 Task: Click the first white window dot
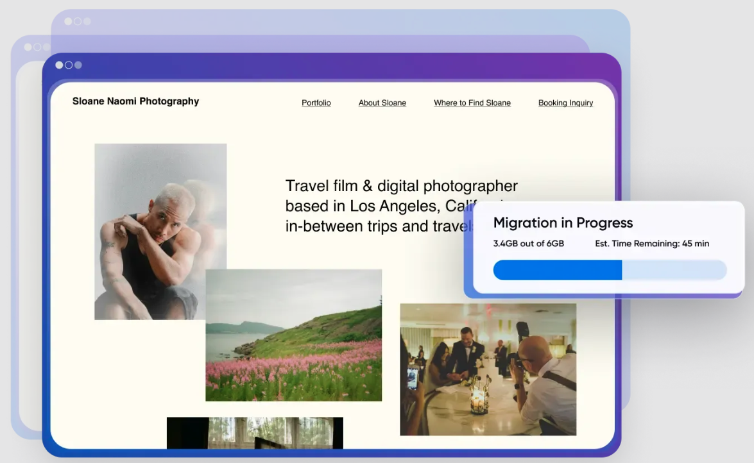[59, 65]
